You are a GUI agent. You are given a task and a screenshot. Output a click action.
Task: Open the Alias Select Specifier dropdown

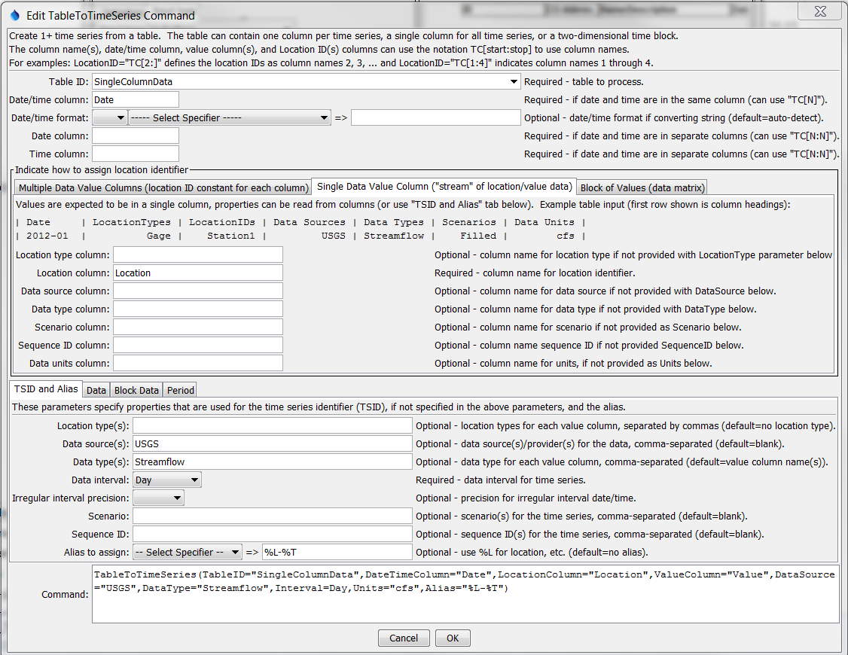[187, 553]
